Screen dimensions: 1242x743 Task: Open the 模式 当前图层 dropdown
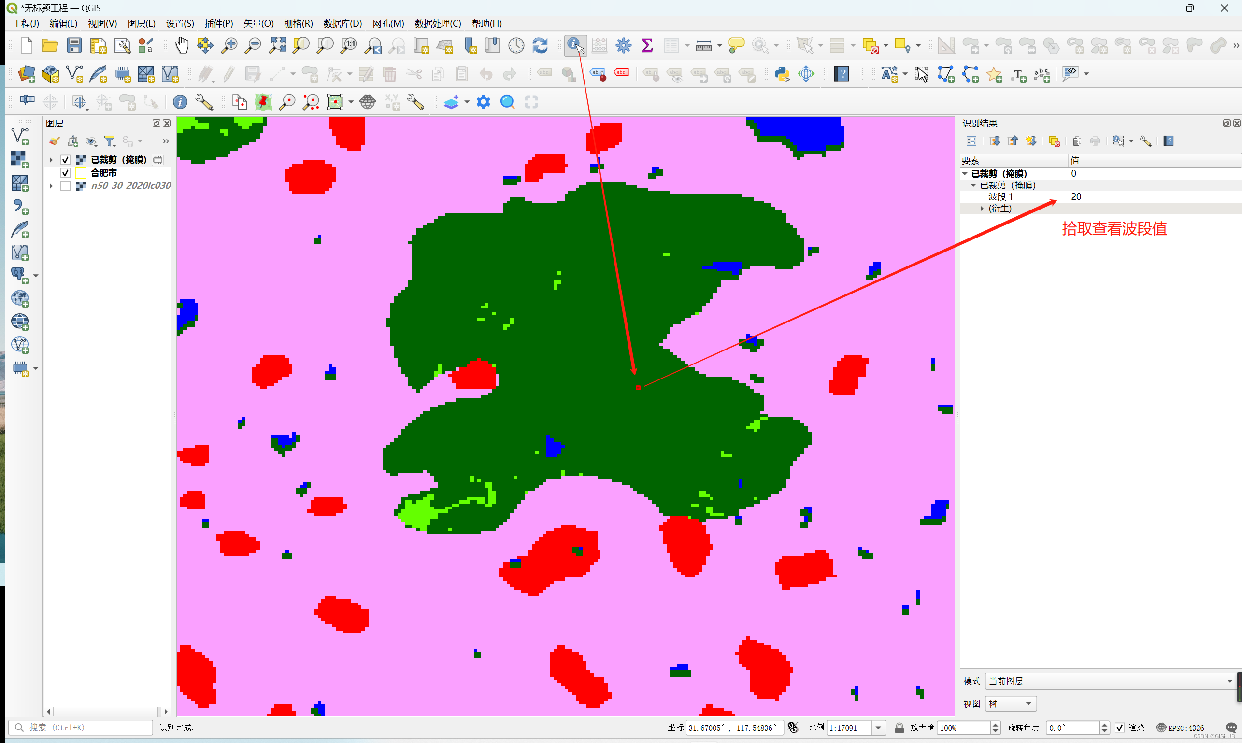tap(1110, 681)
